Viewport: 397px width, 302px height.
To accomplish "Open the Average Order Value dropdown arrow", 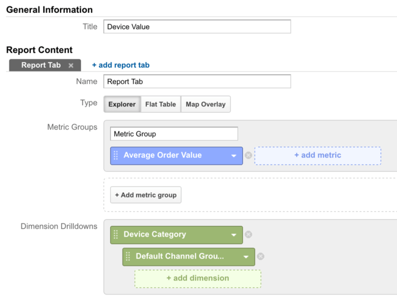I will (234, 156).
